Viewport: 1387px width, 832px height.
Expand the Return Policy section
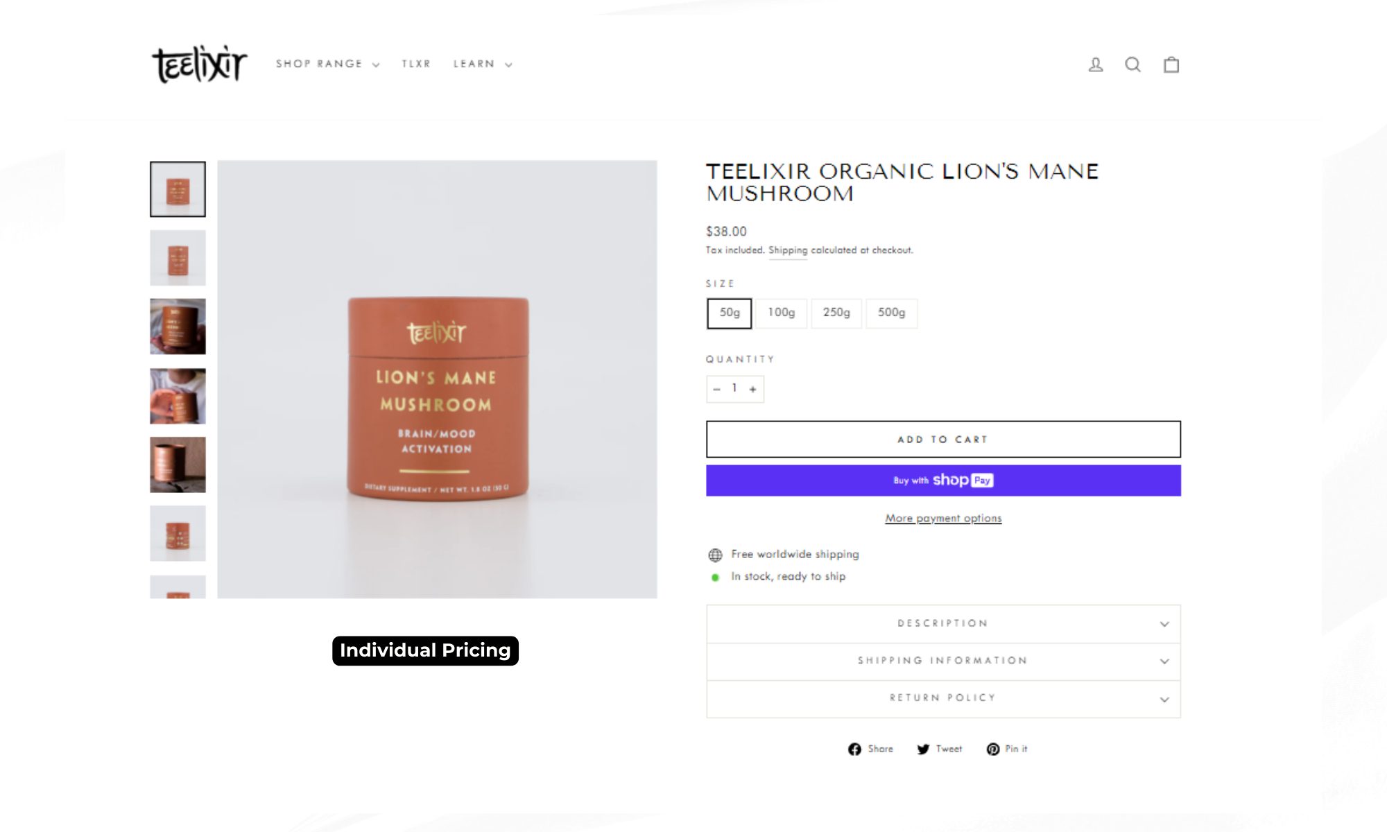pyautogui.click(x=943, y=699)
